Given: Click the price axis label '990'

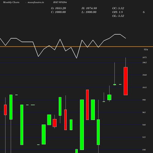Looking at the screenshot, I should pyautogui.click(x=144, y=100).
